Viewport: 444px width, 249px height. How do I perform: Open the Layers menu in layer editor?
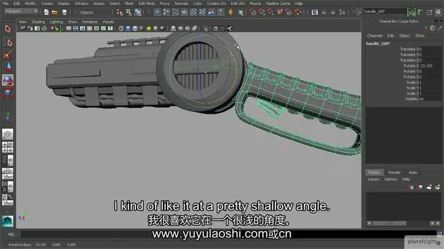point(374,179)
